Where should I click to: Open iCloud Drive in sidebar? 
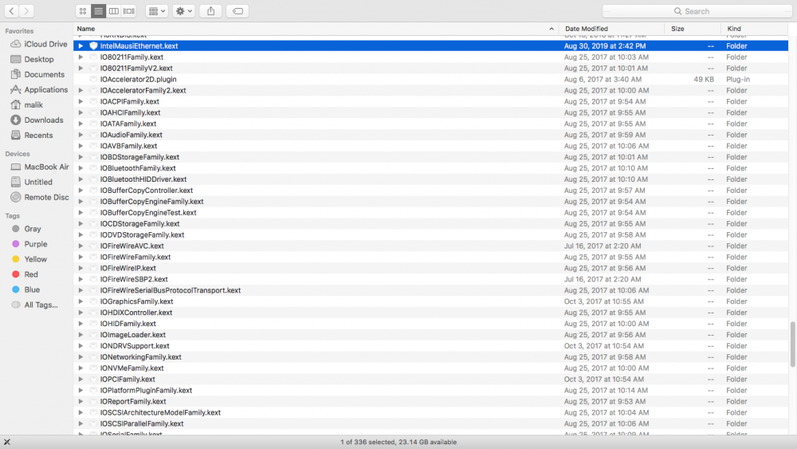45,45
